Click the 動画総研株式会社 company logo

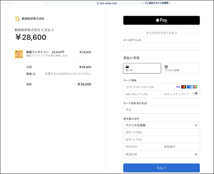(17, 19)
